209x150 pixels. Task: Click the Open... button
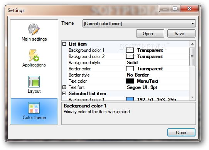click(x=150, y=34)
